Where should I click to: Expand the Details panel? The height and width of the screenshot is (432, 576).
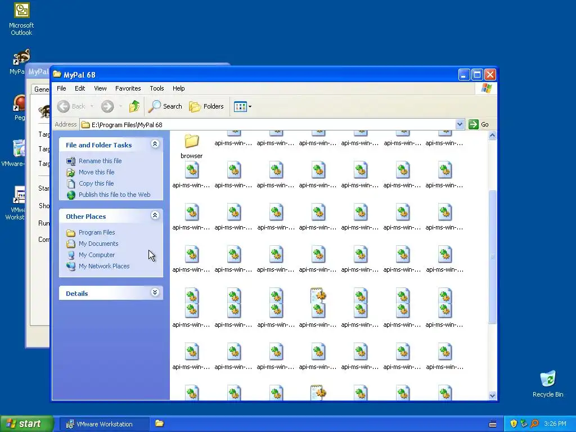[155, 292]
